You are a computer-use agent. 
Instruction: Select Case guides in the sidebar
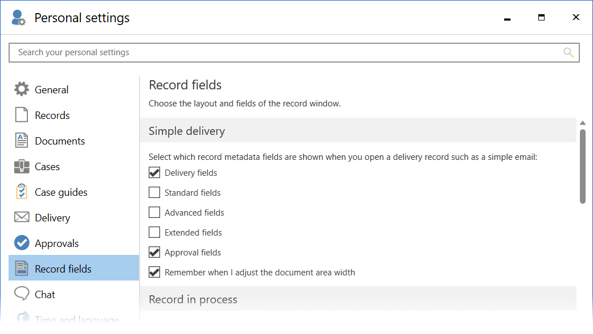click(73, 192)
